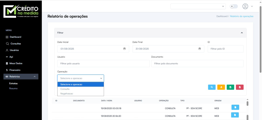Screen dimensions: 262x120
Task: Click the Filtrar pelo ID field
Action: click(225, 49)
